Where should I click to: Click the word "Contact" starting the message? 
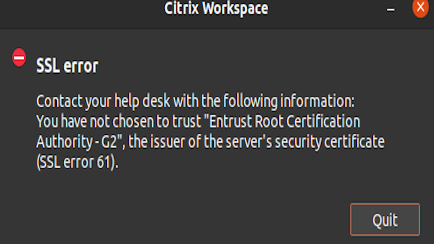tap(60, 102)
